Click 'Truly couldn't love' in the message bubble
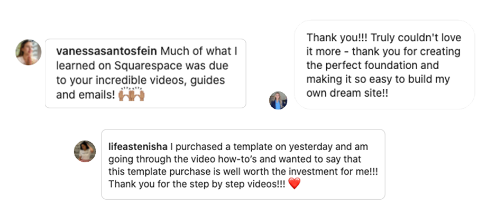Image resolution: width=487 pixels, height=213 pixels. tap(416, 38)
